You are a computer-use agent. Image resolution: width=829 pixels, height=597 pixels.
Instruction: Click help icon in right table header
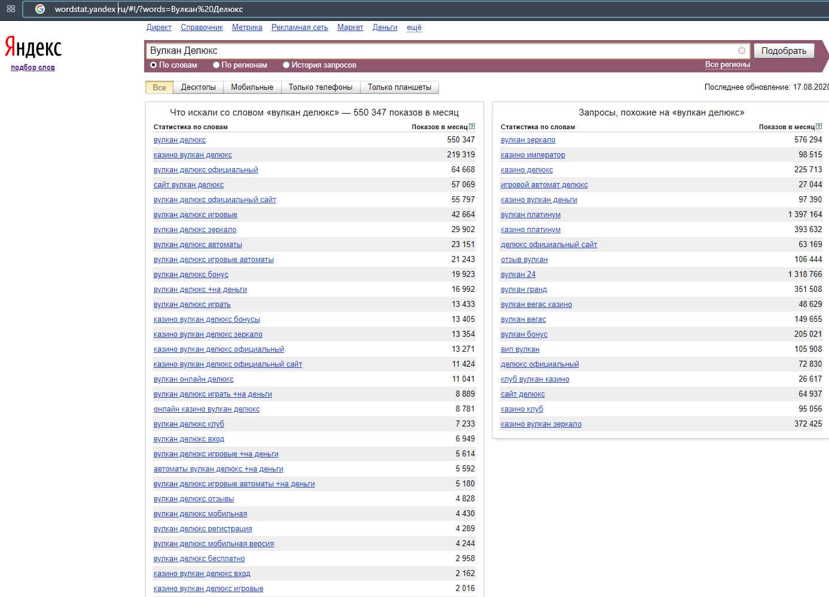pyautogui.click(x=819, y=127)
